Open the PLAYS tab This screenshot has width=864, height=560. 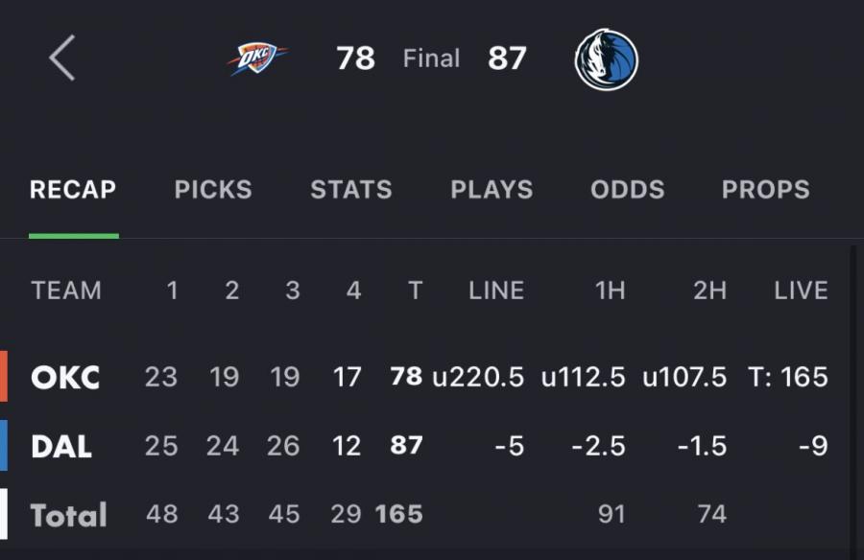tap(492, 190)
